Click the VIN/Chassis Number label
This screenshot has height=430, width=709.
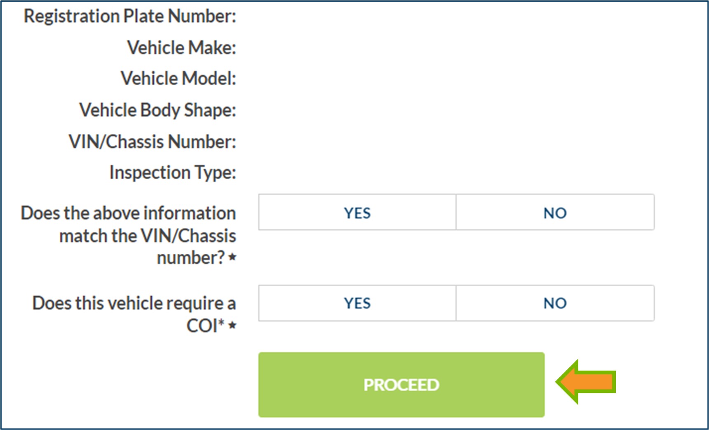[x=152, y=142]
